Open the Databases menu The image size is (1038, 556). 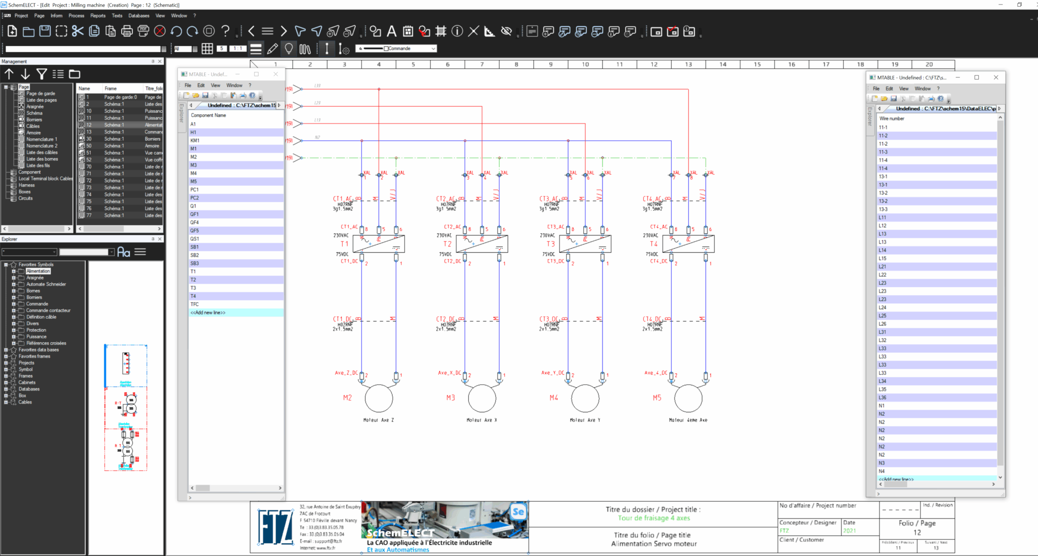[x=138, y=16]
